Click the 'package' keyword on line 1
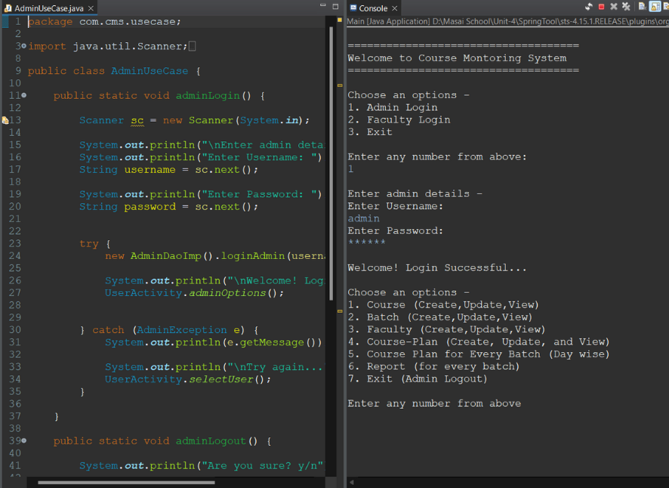This screenshot has width=669, height=488. [50, 22]
